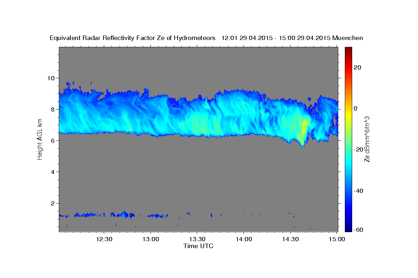Click the low-level blue echo near 12:45
The width and height of the screenshot is (418, 278).
point(124,214)
